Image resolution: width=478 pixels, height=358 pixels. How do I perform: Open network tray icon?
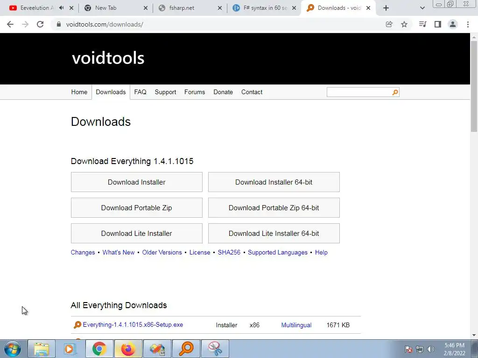(420, 349)
